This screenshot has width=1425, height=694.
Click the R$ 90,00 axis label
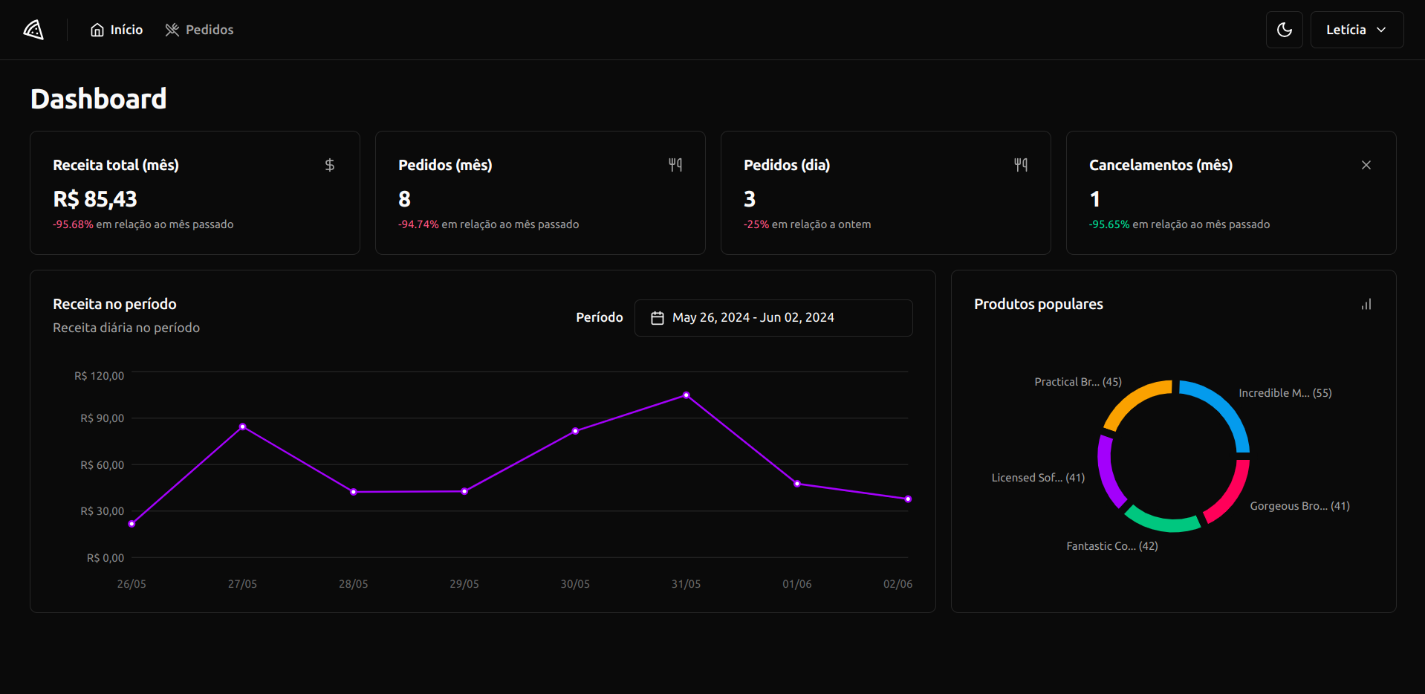(x=102, y=418)
